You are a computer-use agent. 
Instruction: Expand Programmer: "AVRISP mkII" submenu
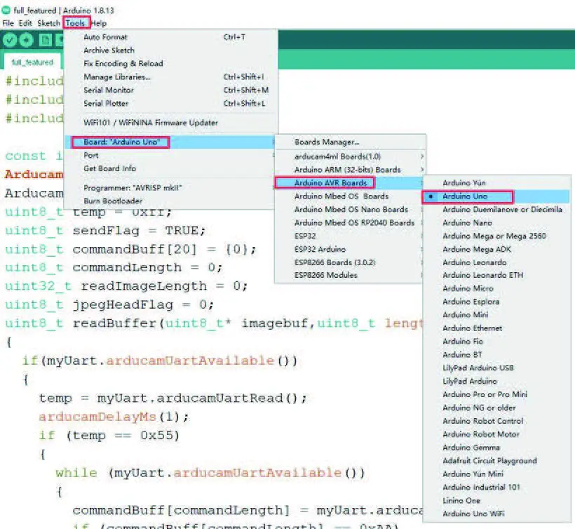click(171, 188)
